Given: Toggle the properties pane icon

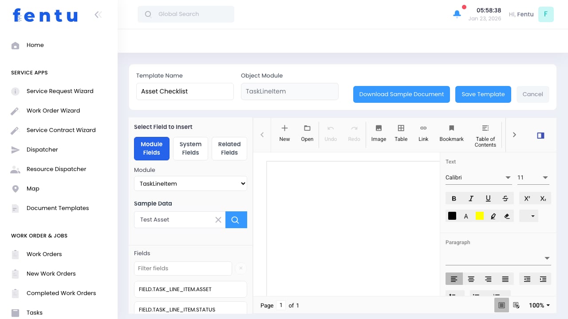Looking at the screenshot, I should (x=540, y=135).
